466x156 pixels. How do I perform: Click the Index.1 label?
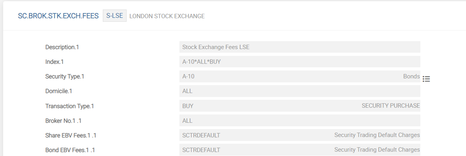(54, 62)
